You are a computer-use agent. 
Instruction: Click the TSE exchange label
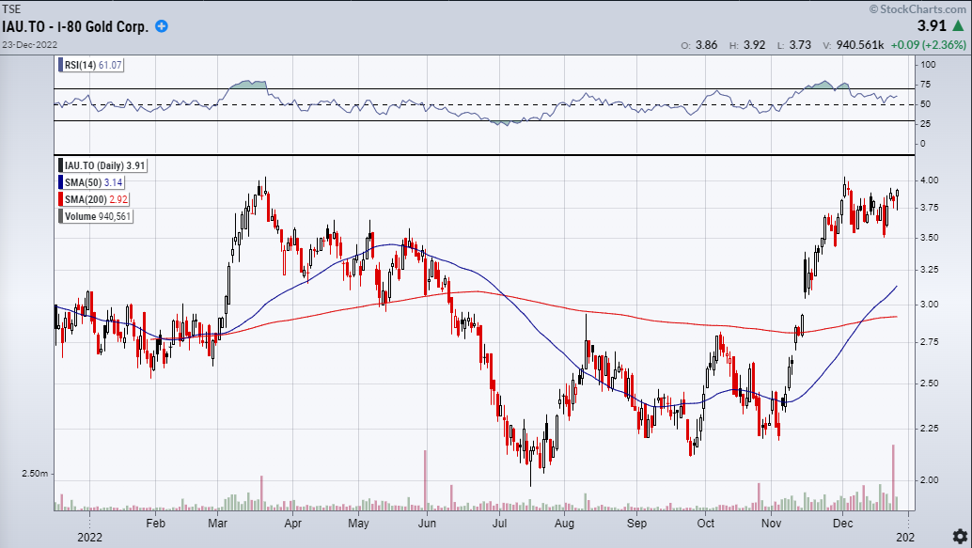(11, 8)
